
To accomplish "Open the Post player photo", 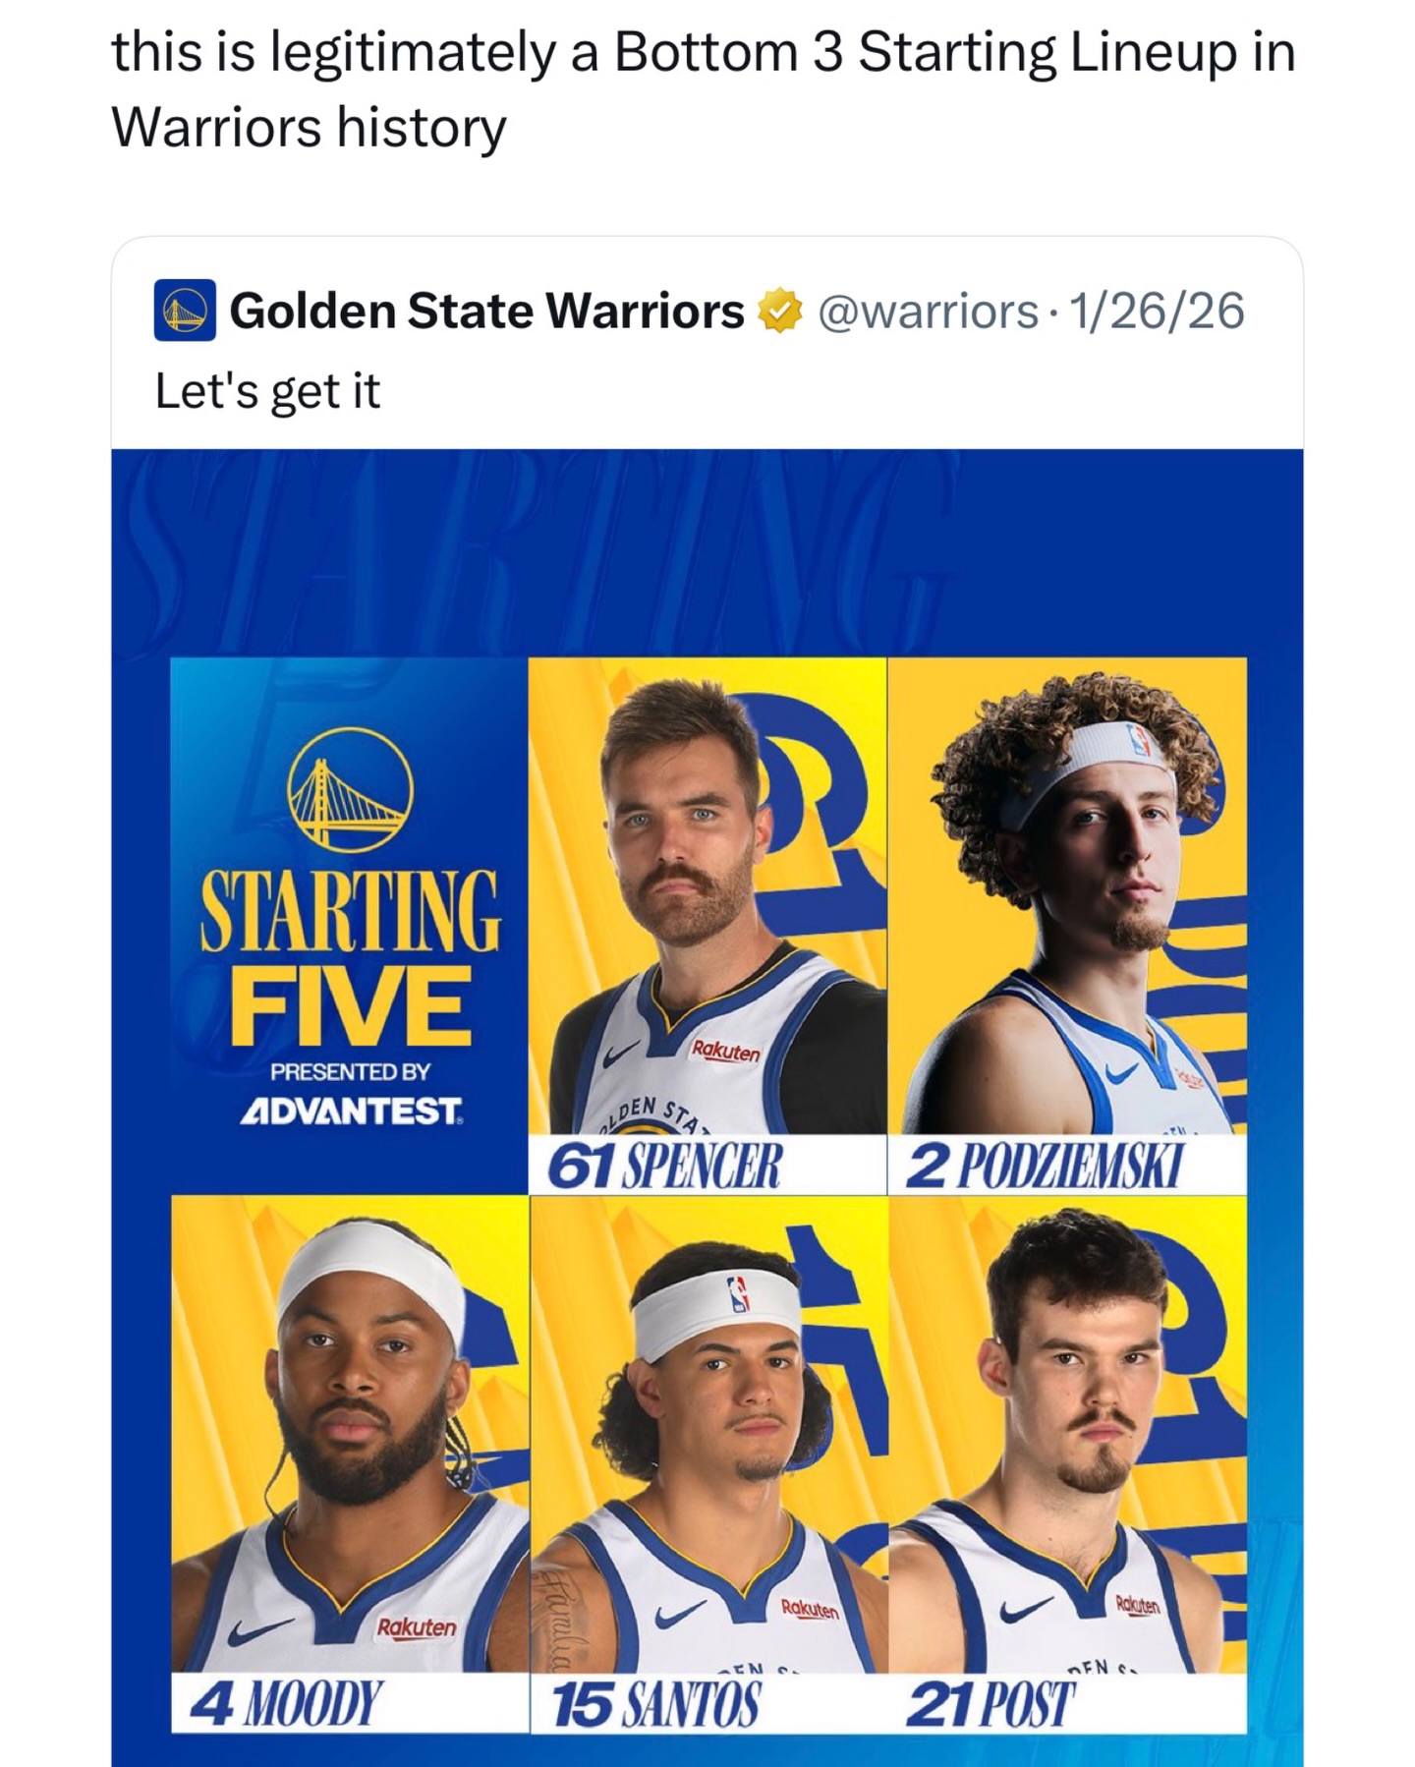I will (x=1067, y=1433).
